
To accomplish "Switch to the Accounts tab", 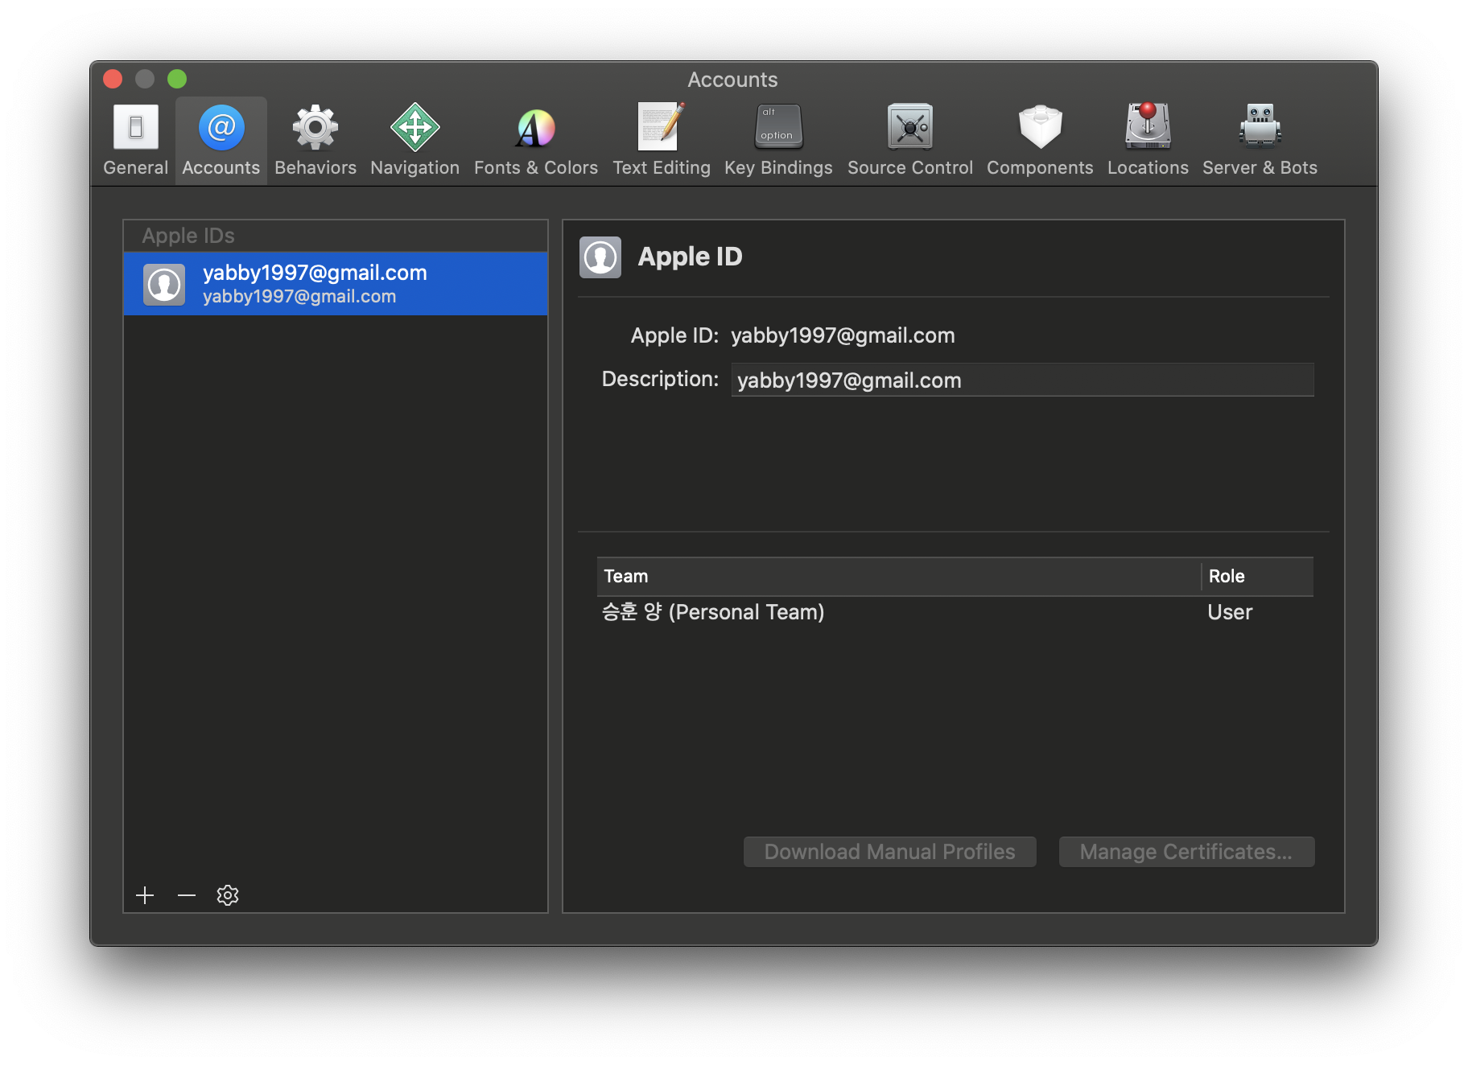I will click(x=220, y=139).
